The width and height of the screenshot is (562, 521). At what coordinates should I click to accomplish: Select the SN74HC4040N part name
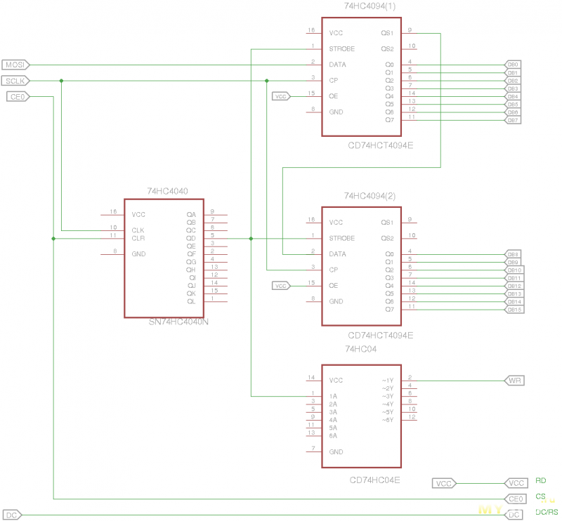click(x=178, y=322)
